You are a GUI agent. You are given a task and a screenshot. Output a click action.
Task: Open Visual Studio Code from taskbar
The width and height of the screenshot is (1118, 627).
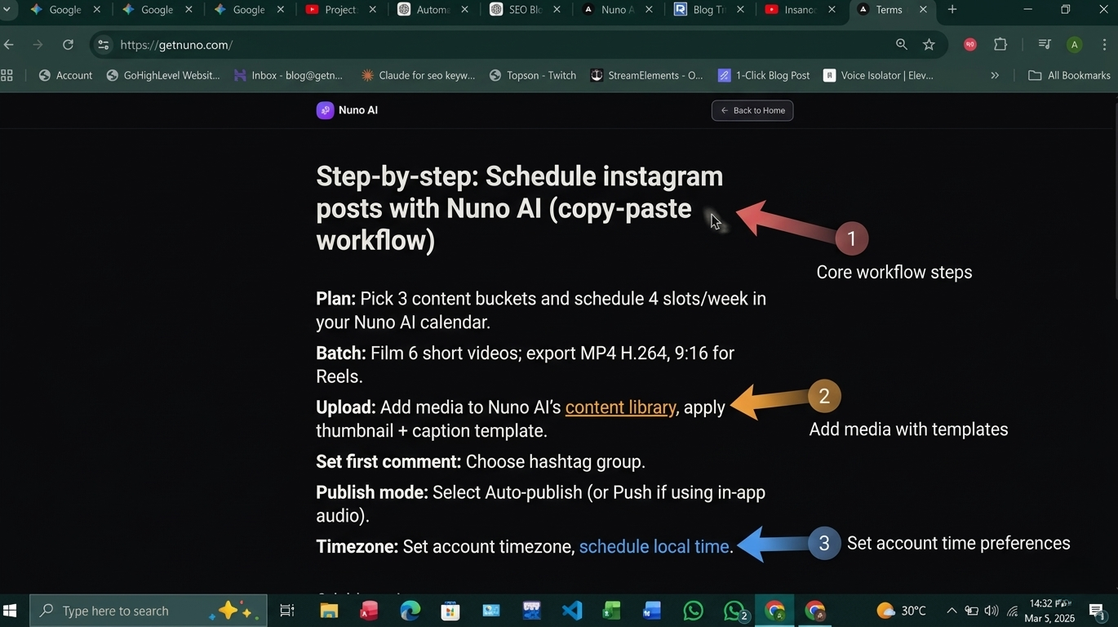pos(571,611)
